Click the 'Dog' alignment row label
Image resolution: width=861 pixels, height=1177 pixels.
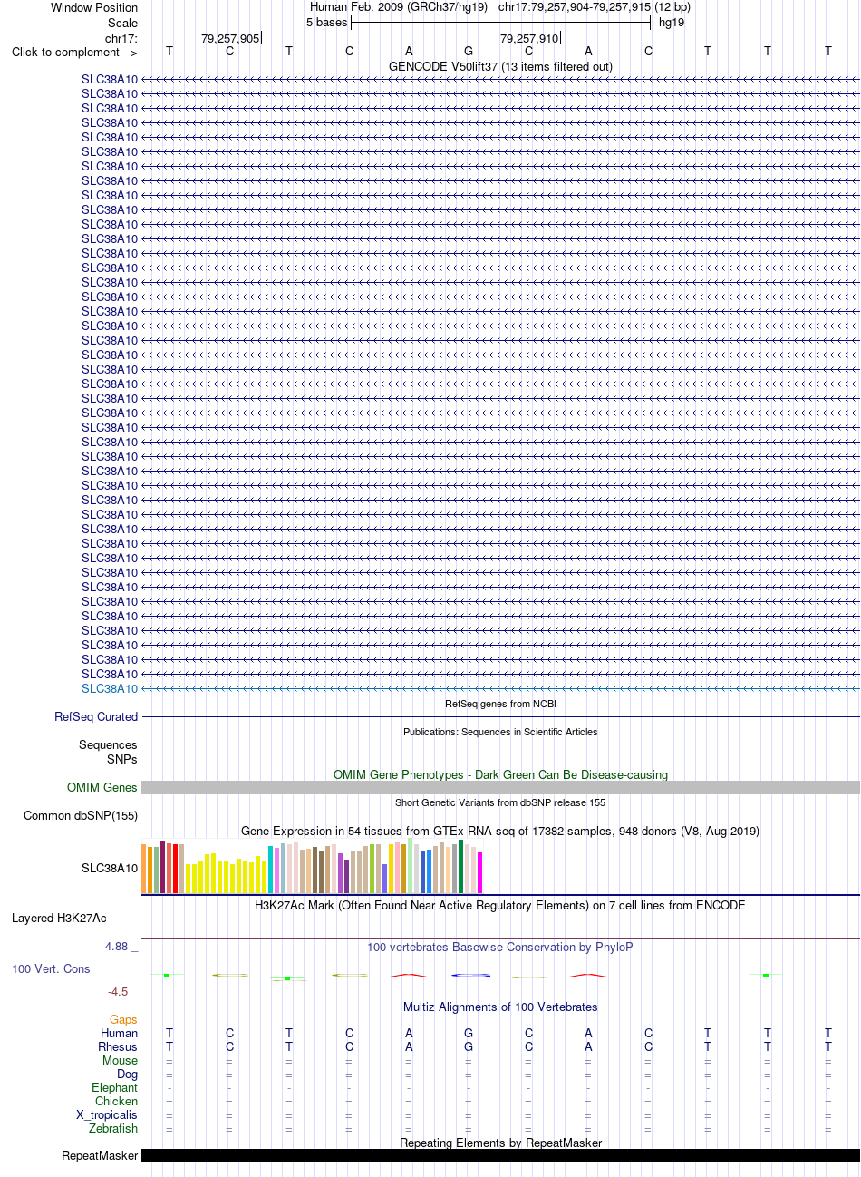click(128, 1074)
